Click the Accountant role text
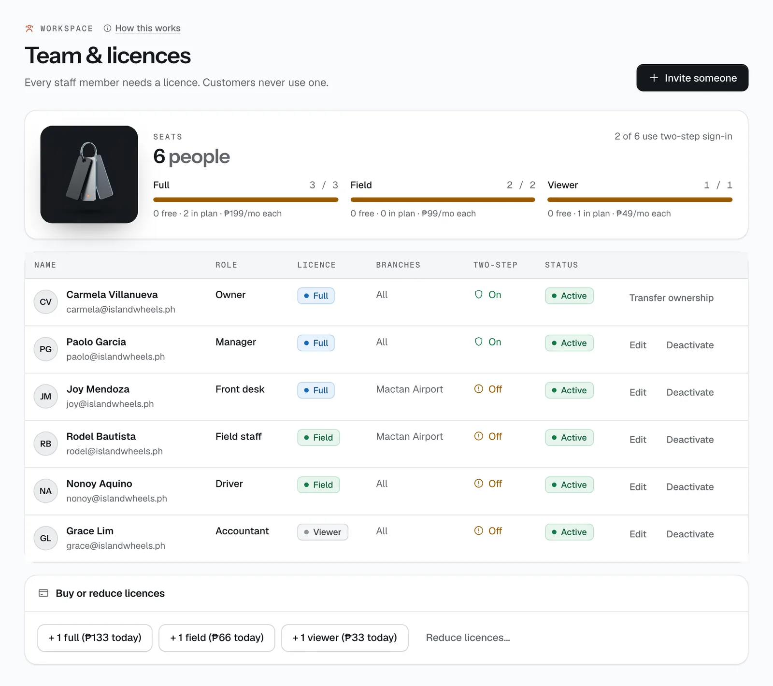773x686 pixels. pyautogui.click(x=242, y=531)
